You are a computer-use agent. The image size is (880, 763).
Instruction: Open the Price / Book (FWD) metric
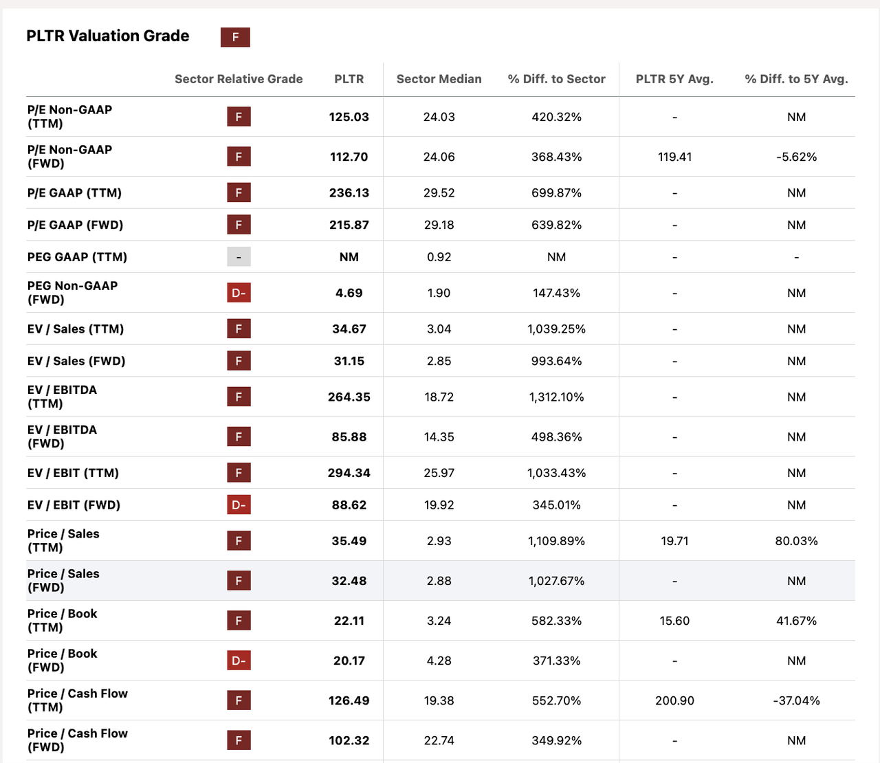[x=62, y=661]
